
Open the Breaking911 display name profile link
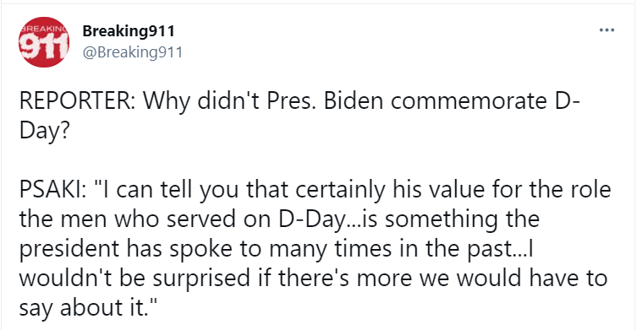tap(129, 31)
